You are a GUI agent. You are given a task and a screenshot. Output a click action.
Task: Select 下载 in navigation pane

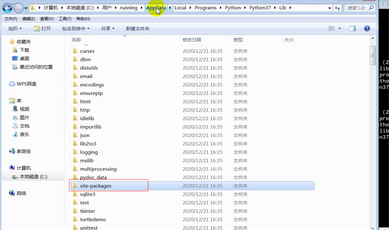click(24, 50)
